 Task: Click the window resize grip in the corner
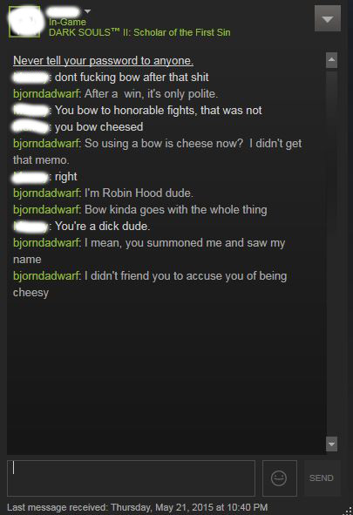click(x=349, y=511)
